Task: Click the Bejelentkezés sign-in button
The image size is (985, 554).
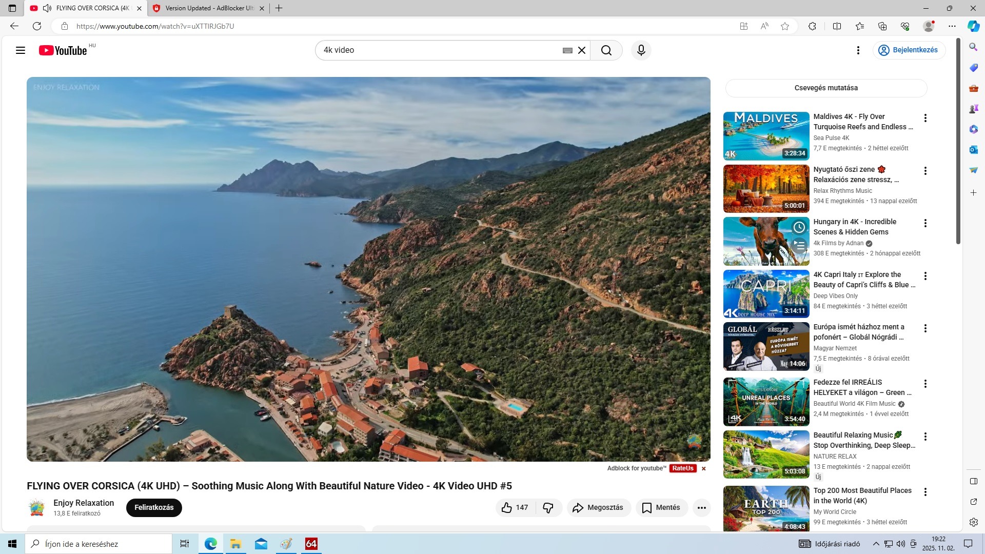Action: click(x=909, y=50)
